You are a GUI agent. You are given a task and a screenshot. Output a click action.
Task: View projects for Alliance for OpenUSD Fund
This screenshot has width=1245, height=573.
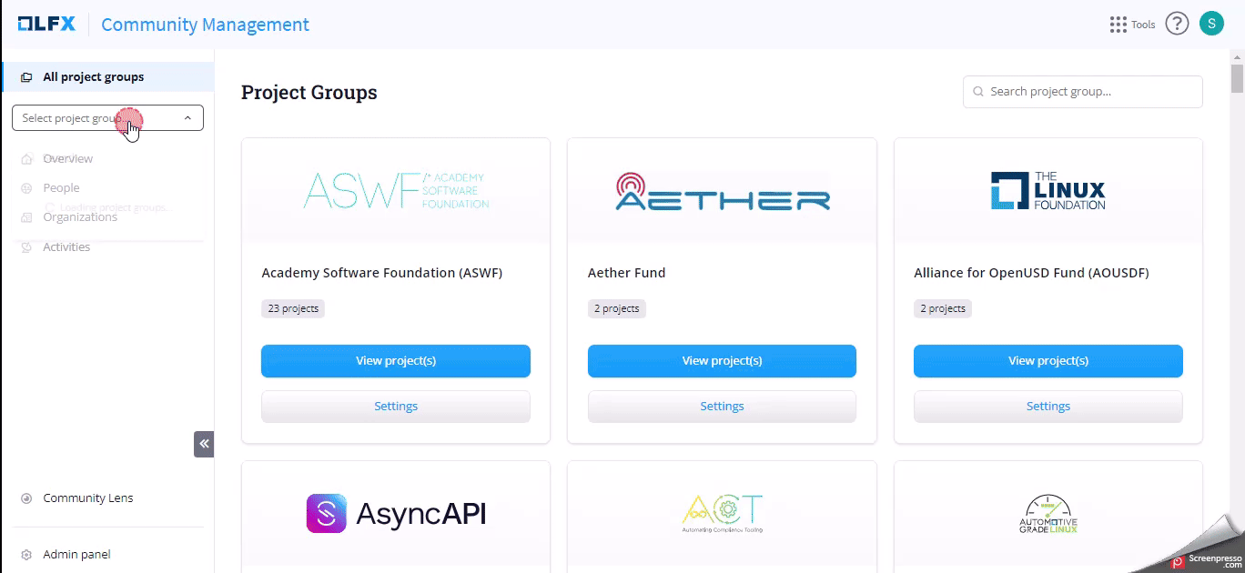pos(1048,361)
